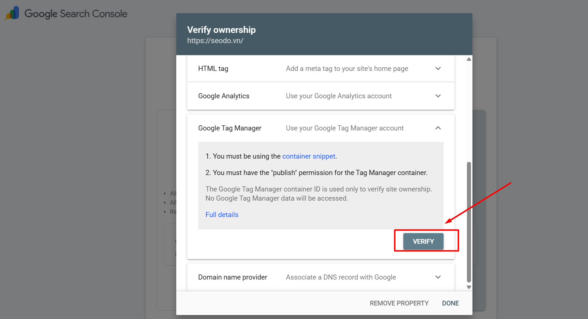Click 'Use your Google Analytics account' description

click(x=339, y=96)
